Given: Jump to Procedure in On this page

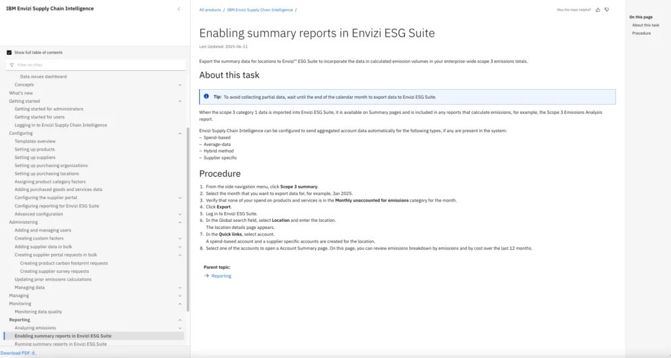Looking at the screenshot, I should click(642, 33).
